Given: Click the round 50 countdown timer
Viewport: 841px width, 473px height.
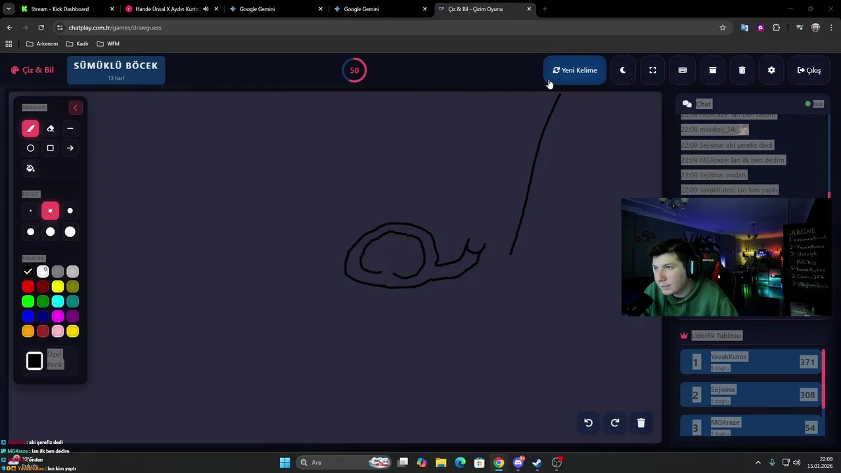Looking at the screenshot, I should [354, 70].
